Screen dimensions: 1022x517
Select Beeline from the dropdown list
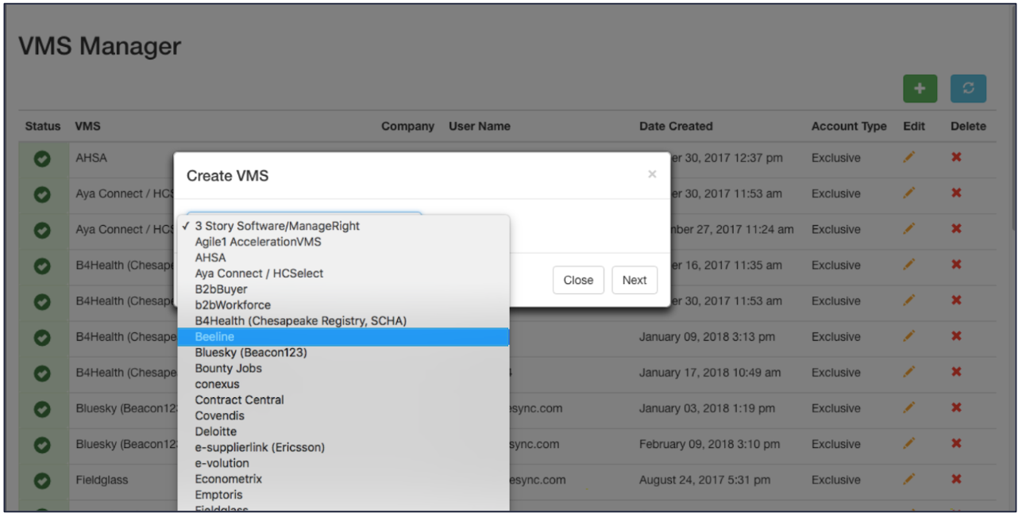(214, 337)
